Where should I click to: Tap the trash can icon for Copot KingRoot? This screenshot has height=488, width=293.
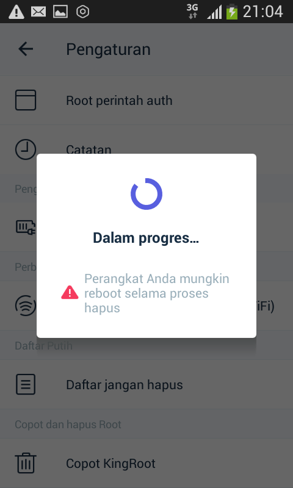pos(26,463)
